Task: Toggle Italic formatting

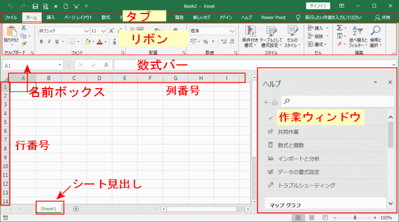Action: (x=49, y=41)
